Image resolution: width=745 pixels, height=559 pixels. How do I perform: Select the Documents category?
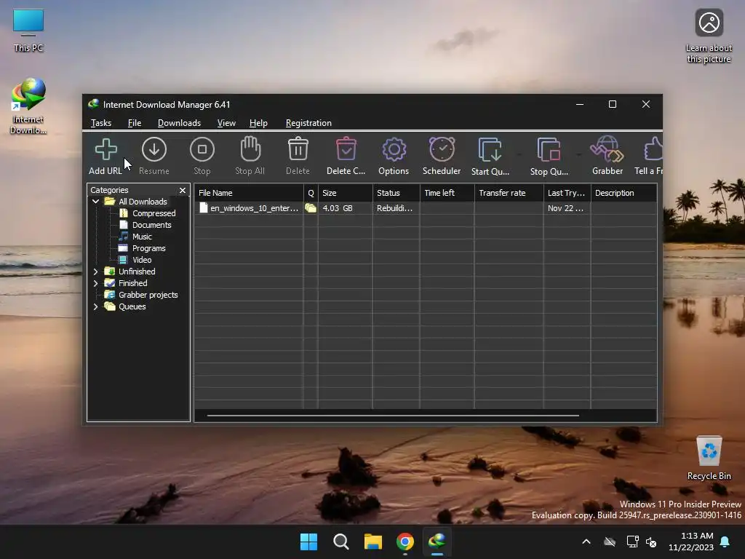tap(151, 225)
